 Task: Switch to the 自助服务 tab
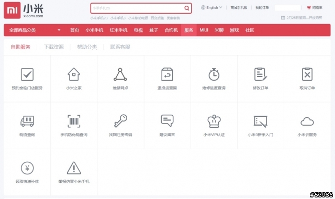coord(20,47)
